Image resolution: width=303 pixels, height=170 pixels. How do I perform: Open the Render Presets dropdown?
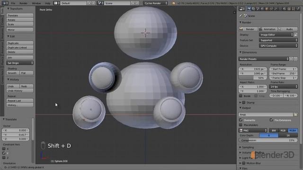click(x=264, y=59)
